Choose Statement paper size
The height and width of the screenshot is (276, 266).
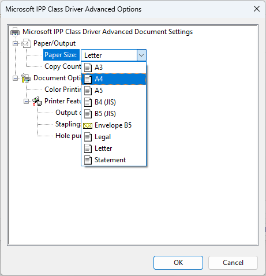pos(114,160)
